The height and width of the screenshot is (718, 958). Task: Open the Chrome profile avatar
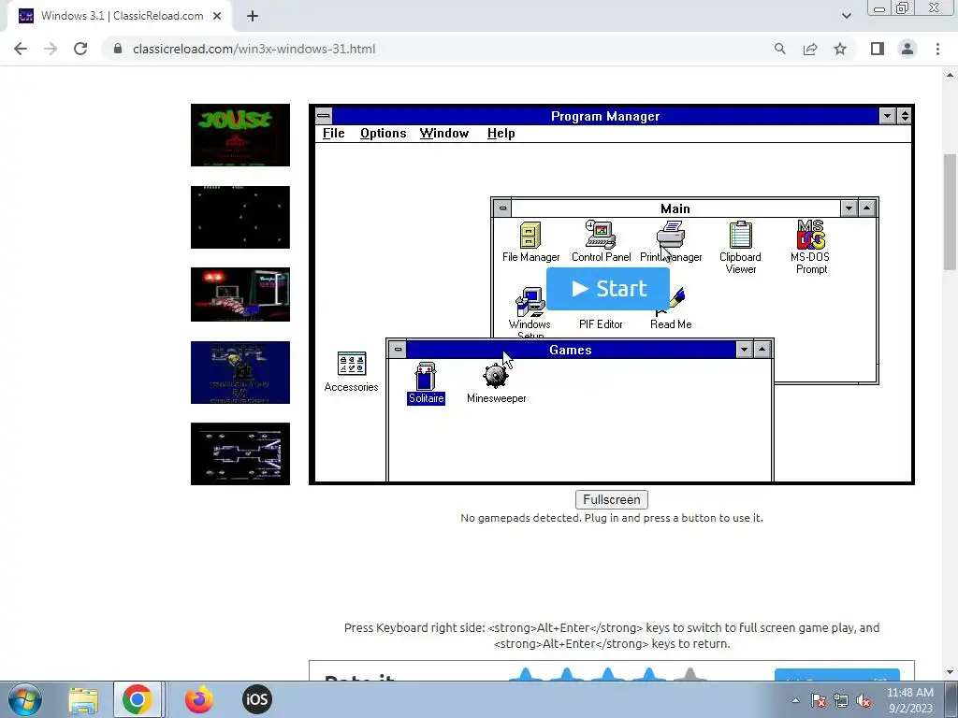[x=907, y=49]
